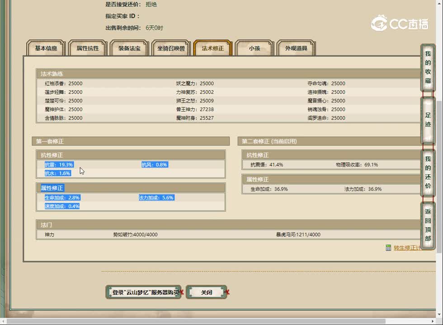Click the red X beside the purchase button

[182, 292]
